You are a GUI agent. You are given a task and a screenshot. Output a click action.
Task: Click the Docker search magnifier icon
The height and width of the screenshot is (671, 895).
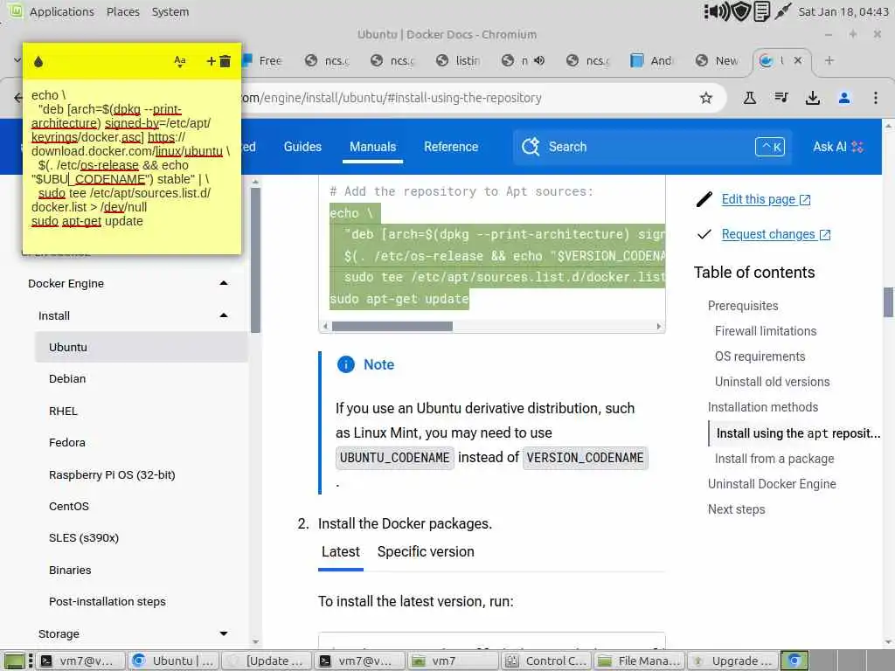click(x=531, y=147)
